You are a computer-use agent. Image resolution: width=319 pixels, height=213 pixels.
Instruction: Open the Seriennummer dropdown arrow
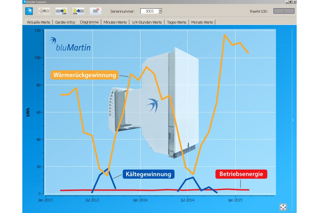[x=160, y=11]
